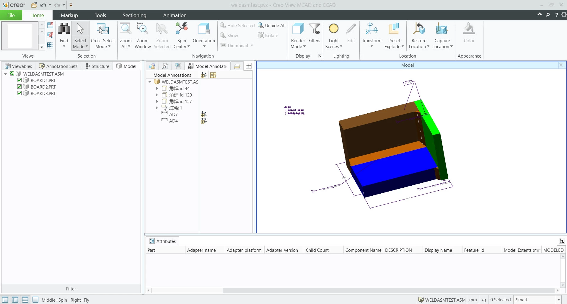This screenshot has width=567, height=304.
Task: Click Restore Location icon
Action: [419, 29]
